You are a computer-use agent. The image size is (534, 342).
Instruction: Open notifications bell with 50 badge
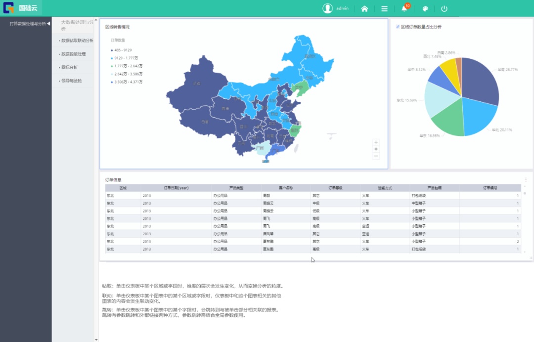tap(404, 8)
